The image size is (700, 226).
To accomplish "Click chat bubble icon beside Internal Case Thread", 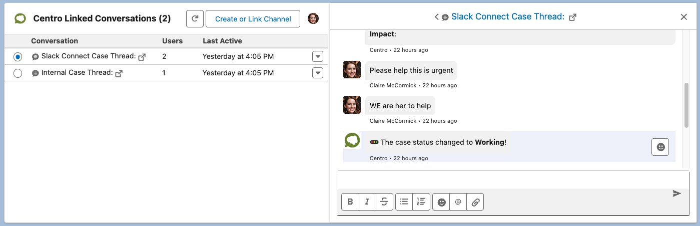I will click(36, 73).
